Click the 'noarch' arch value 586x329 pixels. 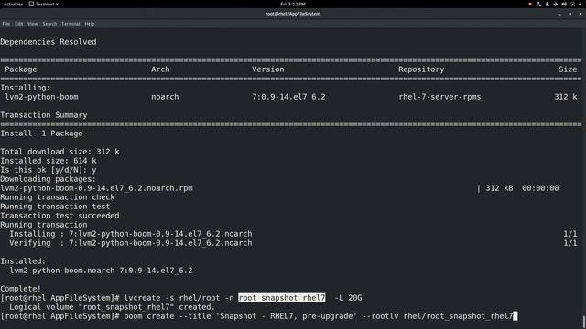[165, 97]
